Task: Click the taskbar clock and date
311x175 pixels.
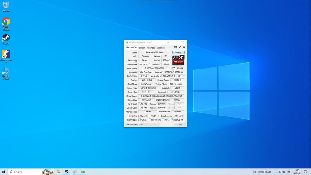Action: point(297,172)
